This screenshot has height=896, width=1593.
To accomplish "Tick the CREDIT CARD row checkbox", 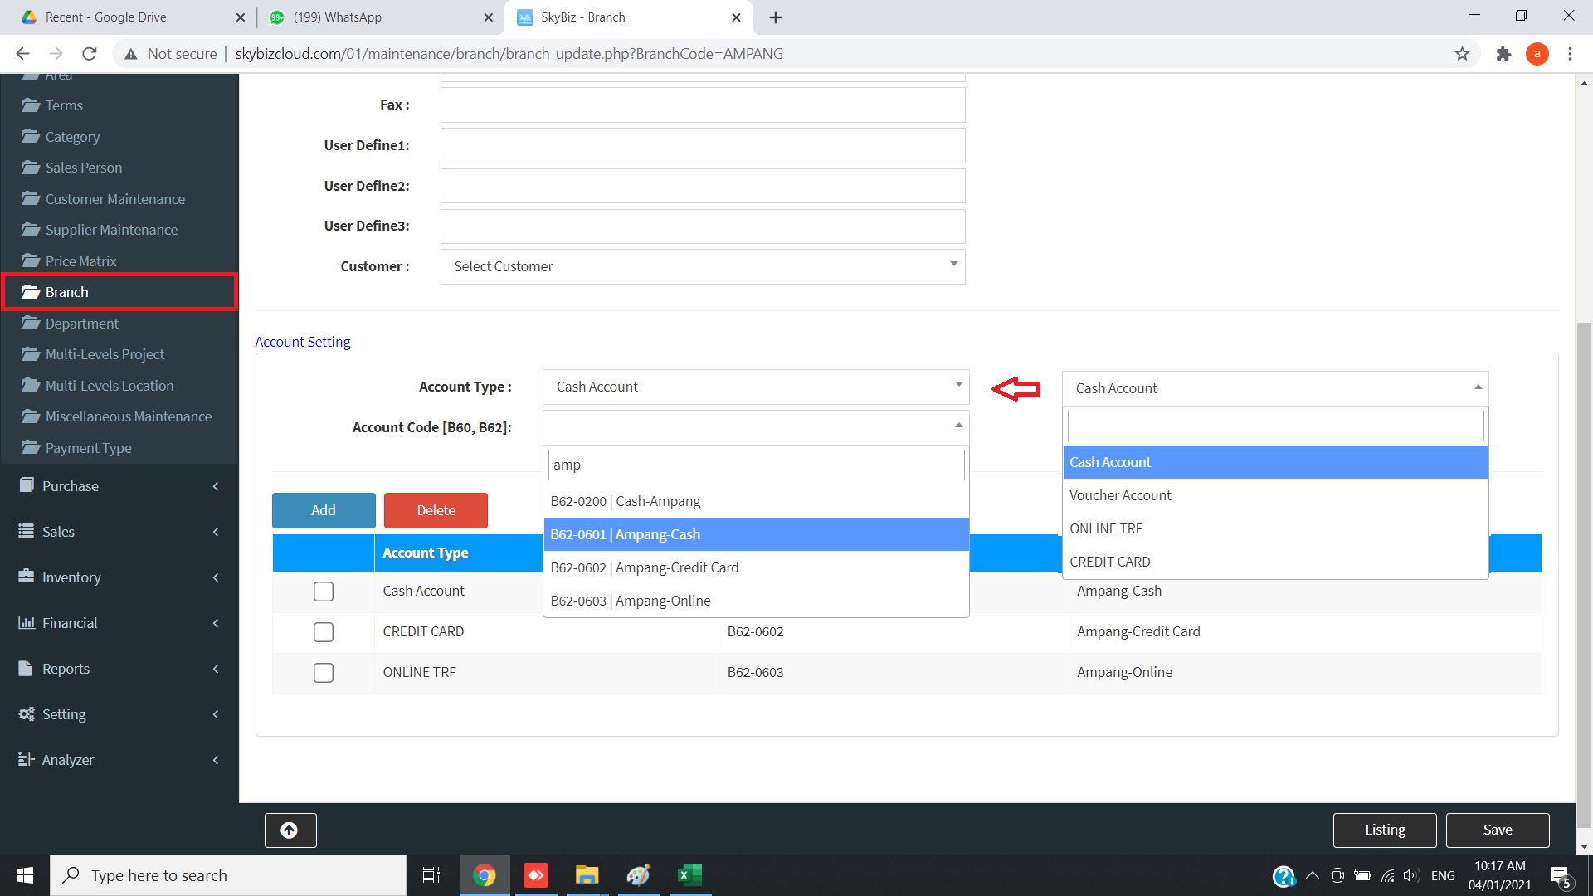I will pos(324,632).
